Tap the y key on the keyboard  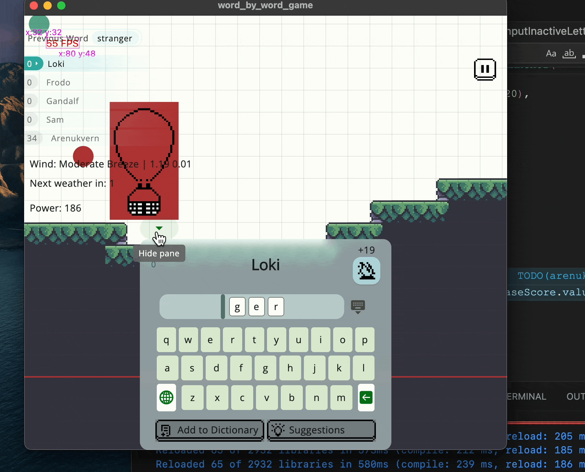pyautogui.click(x=276, y=340)
